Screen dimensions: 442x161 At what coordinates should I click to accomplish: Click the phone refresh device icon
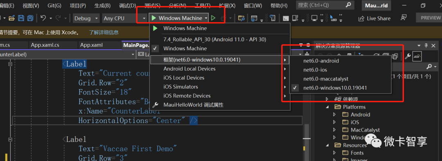click(x=272, y=18)
